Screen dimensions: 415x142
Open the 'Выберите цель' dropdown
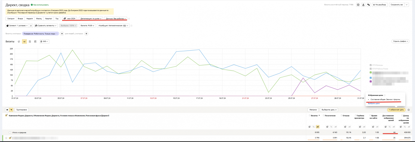click(329, 110)
